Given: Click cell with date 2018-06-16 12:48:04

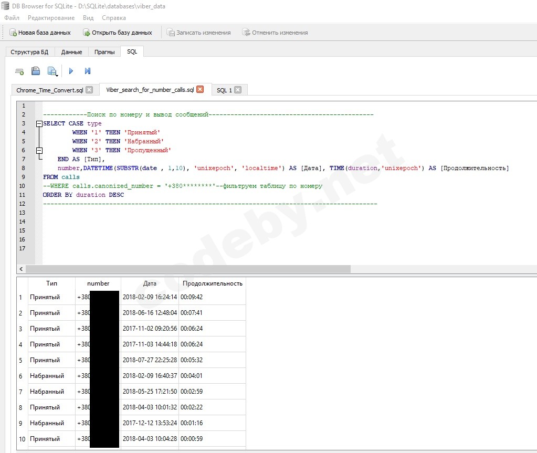Looking at the screenshot, I should 150,313.
